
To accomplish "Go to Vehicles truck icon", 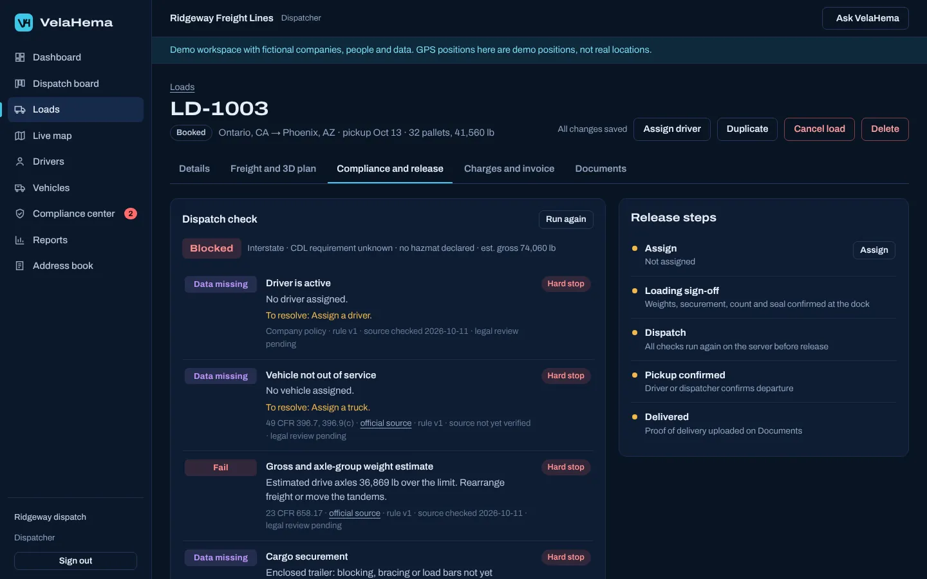I will (x=20, y=188).
